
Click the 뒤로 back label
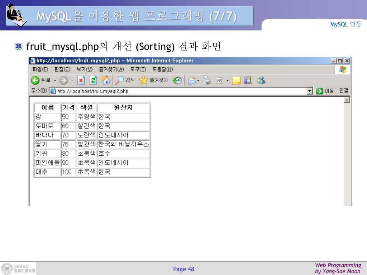[46, 80]
